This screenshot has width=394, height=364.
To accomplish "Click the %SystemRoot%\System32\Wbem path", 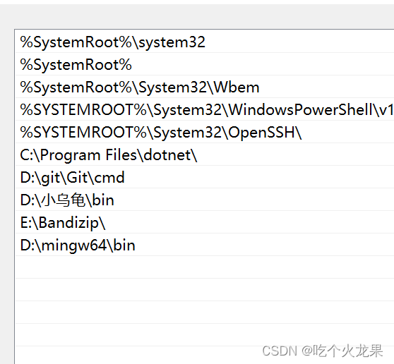I will pyautogui.click(x=205, y=87).
